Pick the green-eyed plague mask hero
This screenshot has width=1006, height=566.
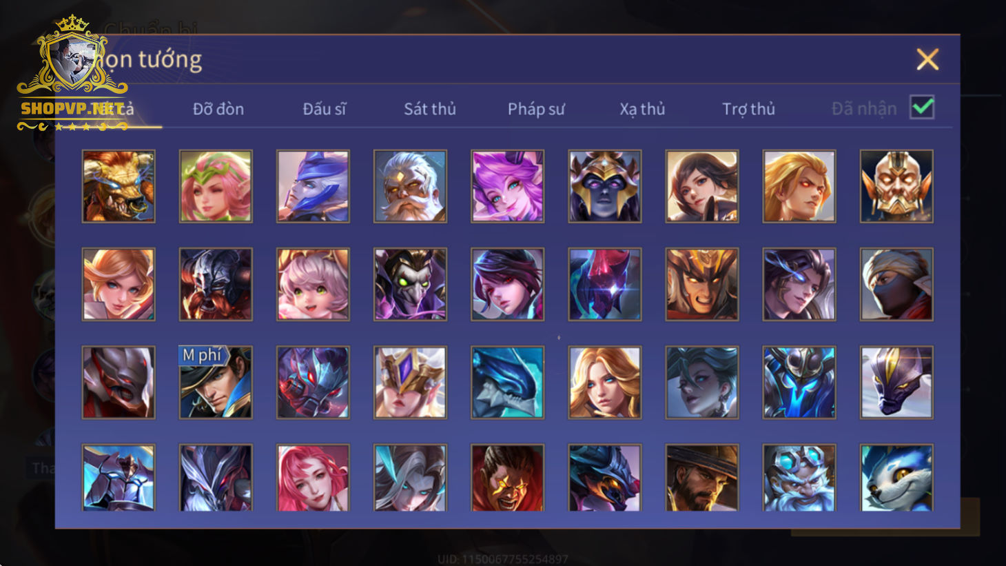[x=410, y=284]
